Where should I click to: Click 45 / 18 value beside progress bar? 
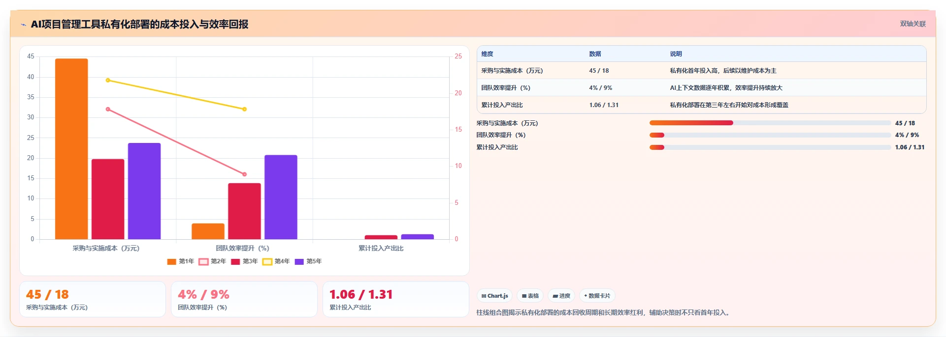[905, 123]
